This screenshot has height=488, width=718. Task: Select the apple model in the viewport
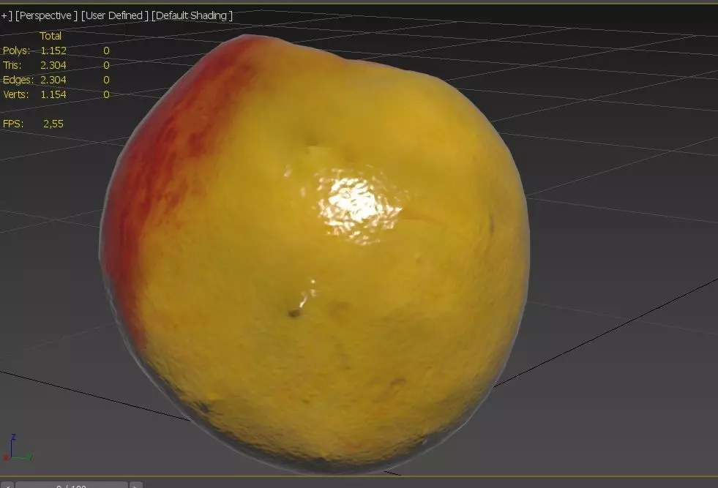tap(316, 256)
